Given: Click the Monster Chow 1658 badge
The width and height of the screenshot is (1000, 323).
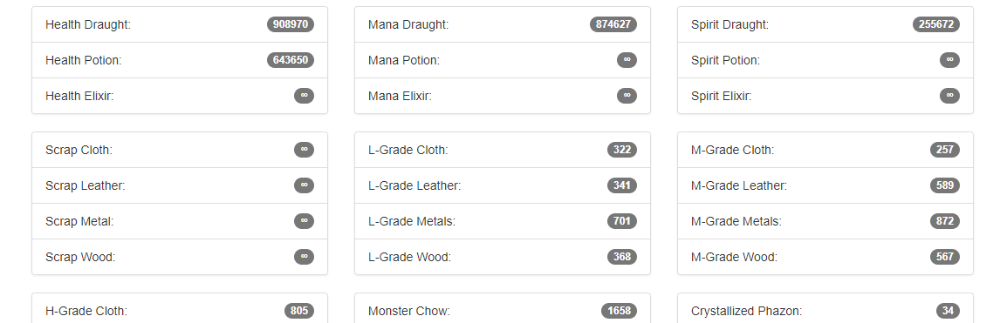Looking at the screenshot, I should tap(619, 310).
